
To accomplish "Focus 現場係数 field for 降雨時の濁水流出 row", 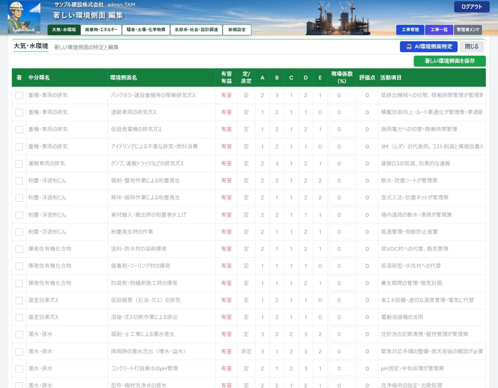I will click(x=341, y=352).
